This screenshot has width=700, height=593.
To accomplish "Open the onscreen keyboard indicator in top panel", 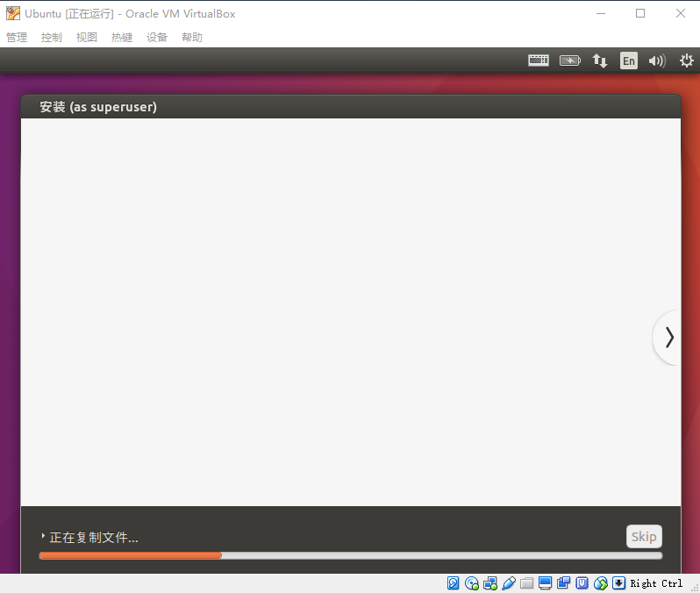I will [x=539, y=61].
